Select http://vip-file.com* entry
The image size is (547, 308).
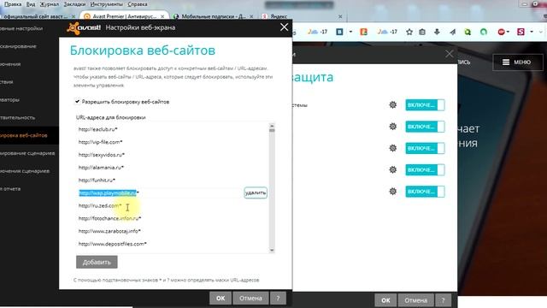[101, 142]
